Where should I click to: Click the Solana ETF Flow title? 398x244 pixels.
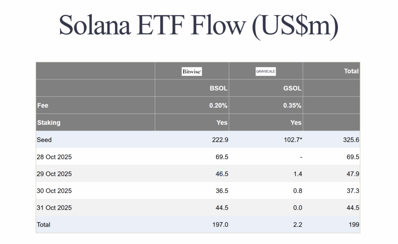point(199,25)
